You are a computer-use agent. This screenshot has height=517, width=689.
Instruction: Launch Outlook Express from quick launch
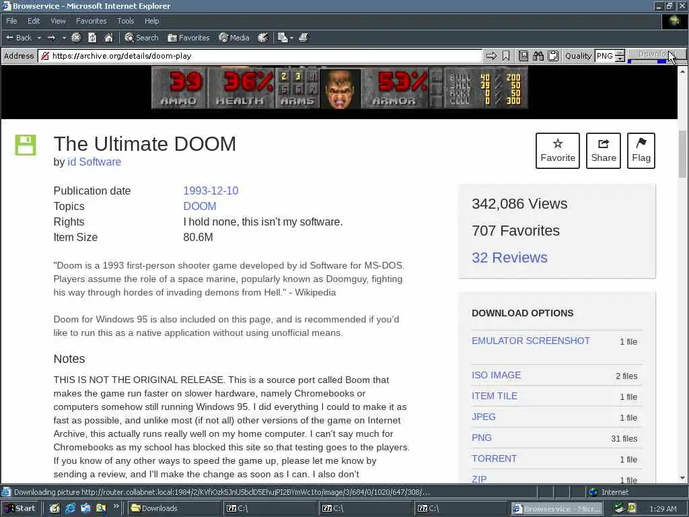pos(85,508)
